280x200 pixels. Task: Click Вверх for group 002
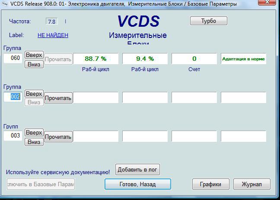(x=34, y=94)
